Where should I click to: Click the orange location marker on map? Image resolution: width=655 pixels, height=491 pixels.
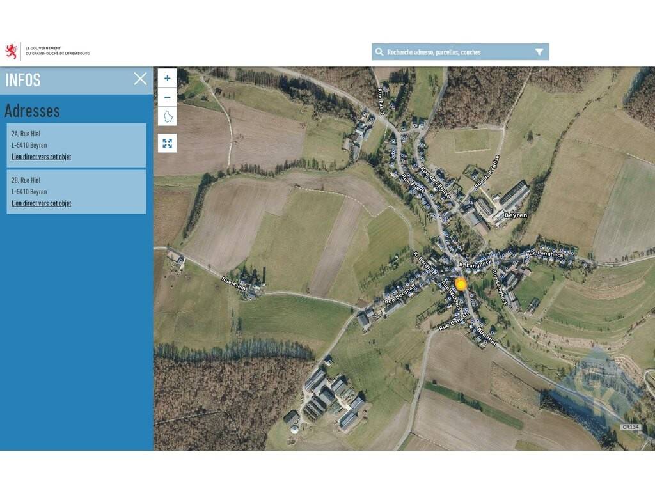pyautogui.click(x=461, y=284)
